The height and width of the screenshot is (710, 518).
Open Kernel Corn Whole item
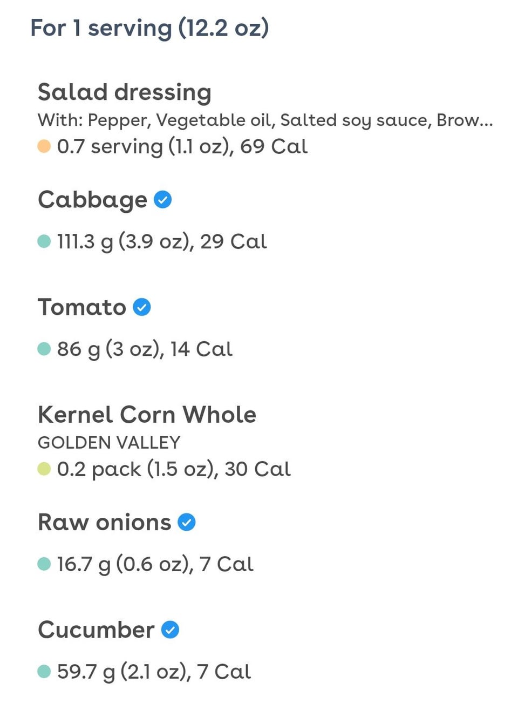pyautogui.click(x=147, y=415)
